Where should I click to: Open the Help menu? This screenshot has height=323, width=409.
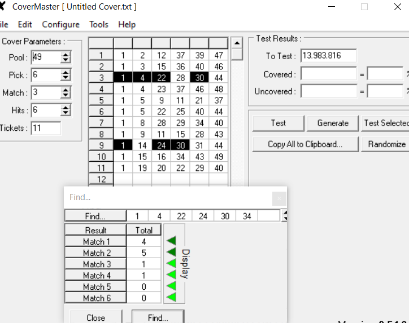click(x=127, y=24)
